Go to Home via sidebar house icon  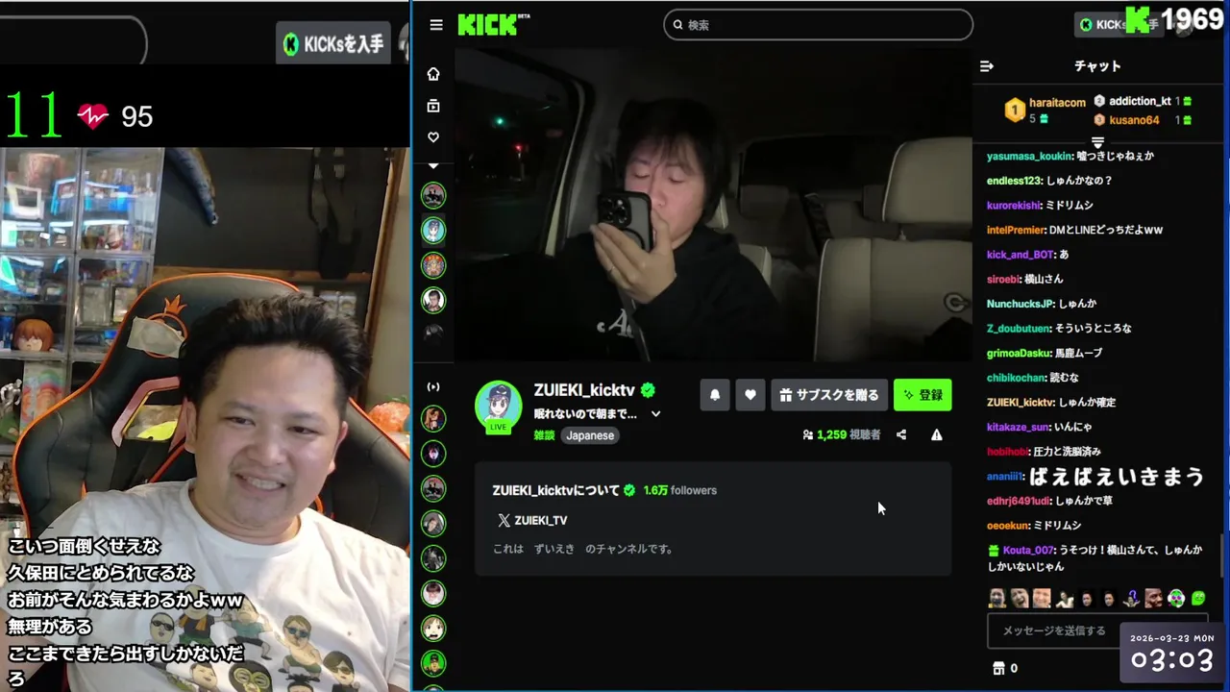point(433,74)
